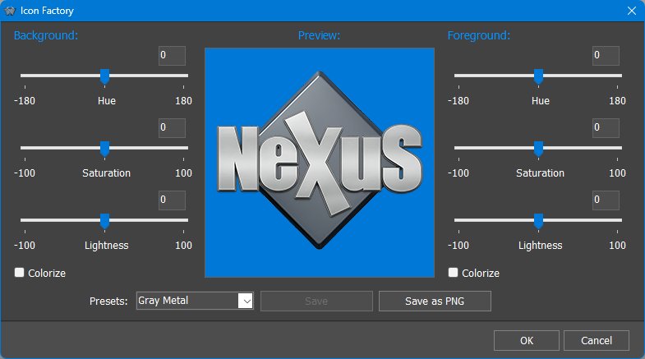Click the Foreground Lightness slider thumb
The height and width of the screenshot is (359, 645).
coord(538,221)
